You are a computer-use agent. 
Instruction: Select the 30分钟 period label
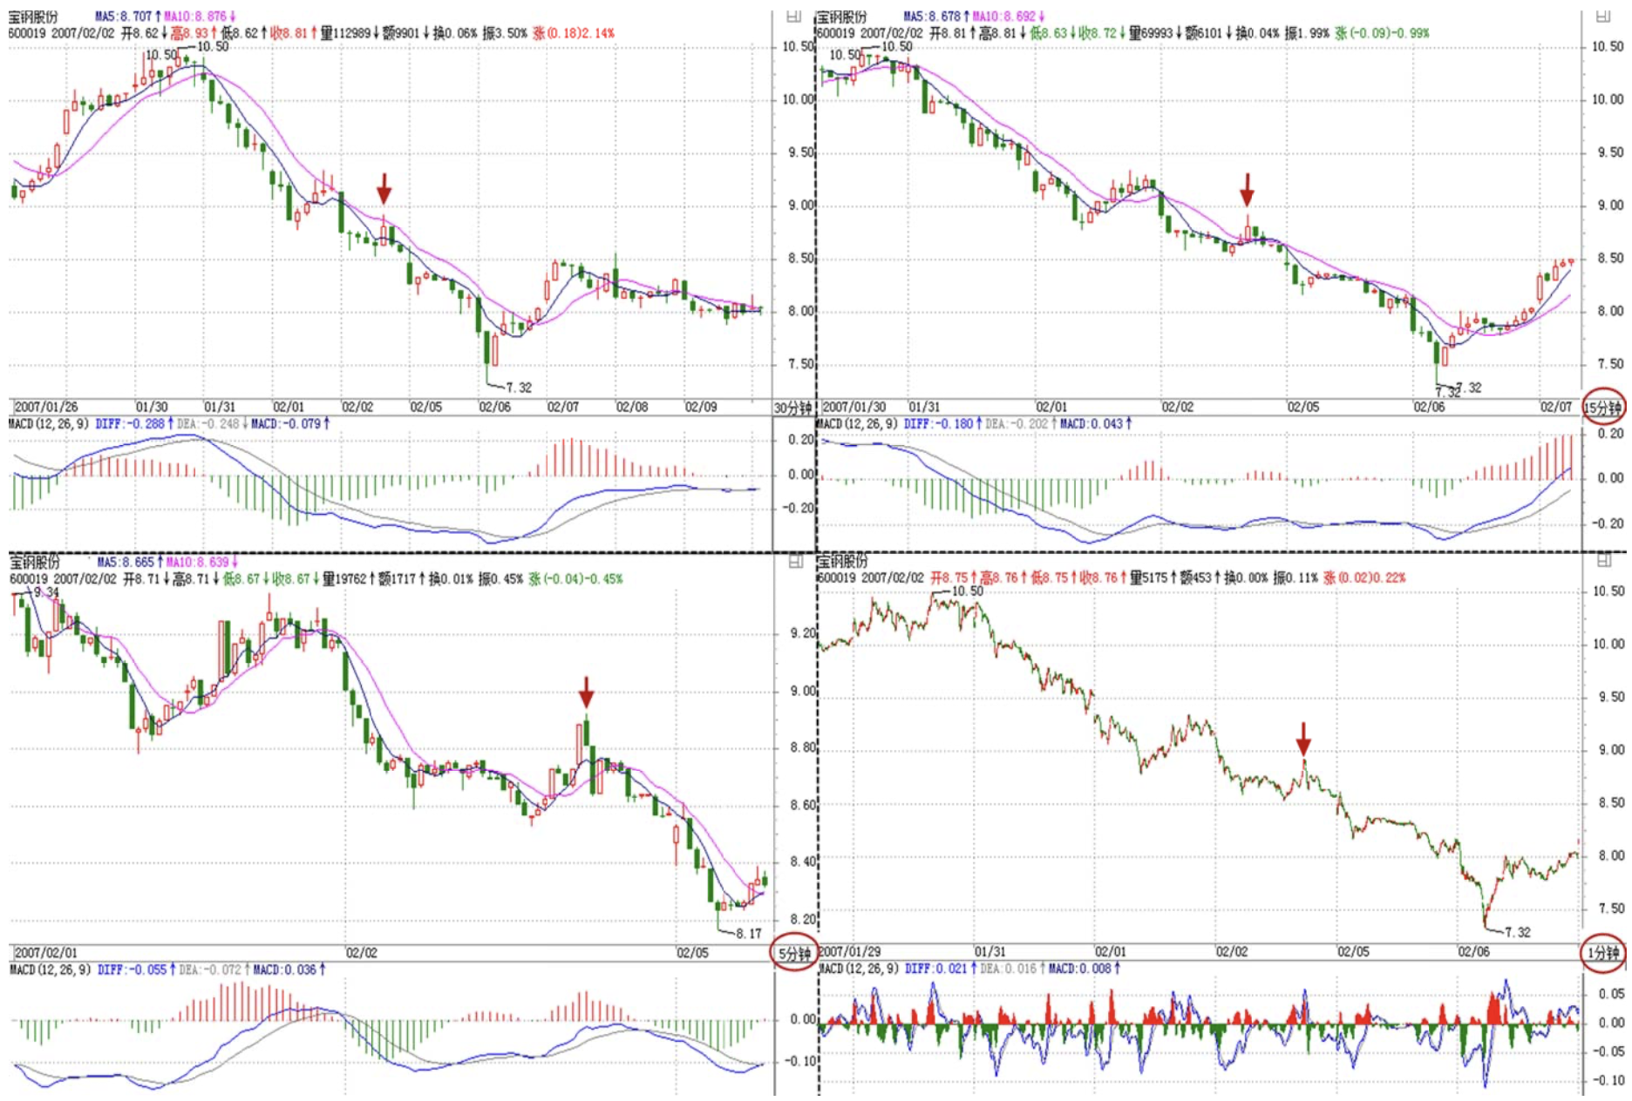[792, 408]
